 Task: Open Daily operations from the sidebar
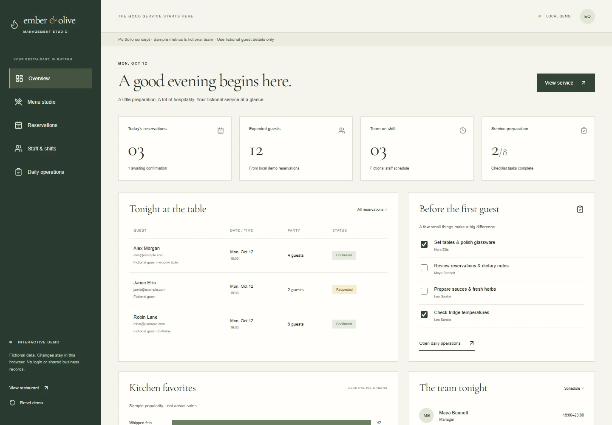click(x=51, y=172)
